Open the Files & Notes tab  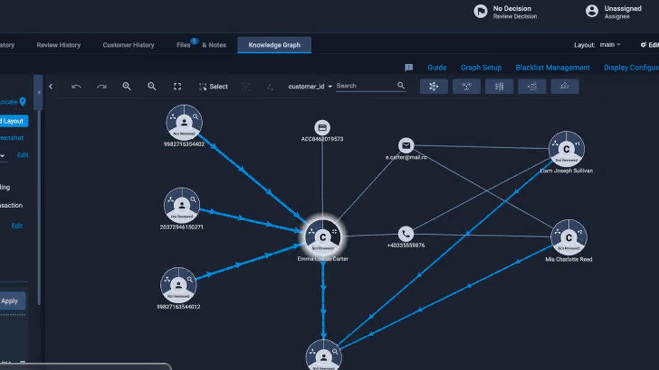click(x=202, y=45)
